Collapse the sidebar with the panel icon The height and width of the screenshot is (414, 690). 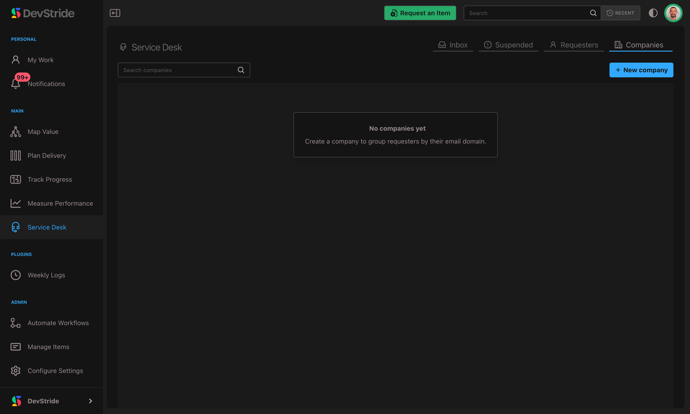pyautogui.click(x=115, y=13)
